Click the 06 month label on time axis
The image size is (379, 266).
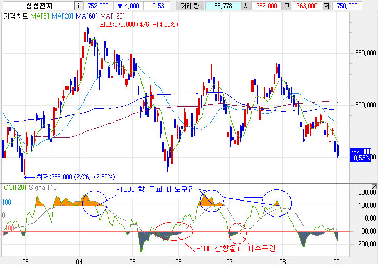point(179,262)
